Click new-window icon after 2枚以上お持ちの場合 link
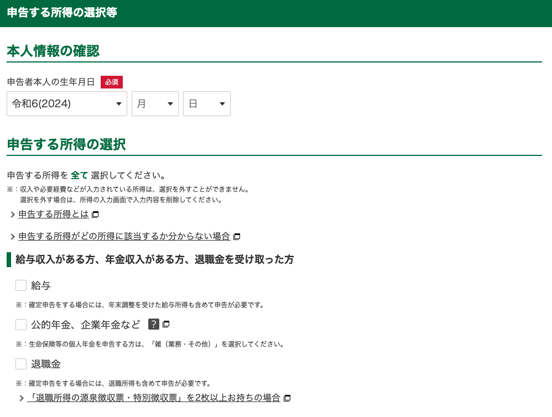 click(287, 398)
